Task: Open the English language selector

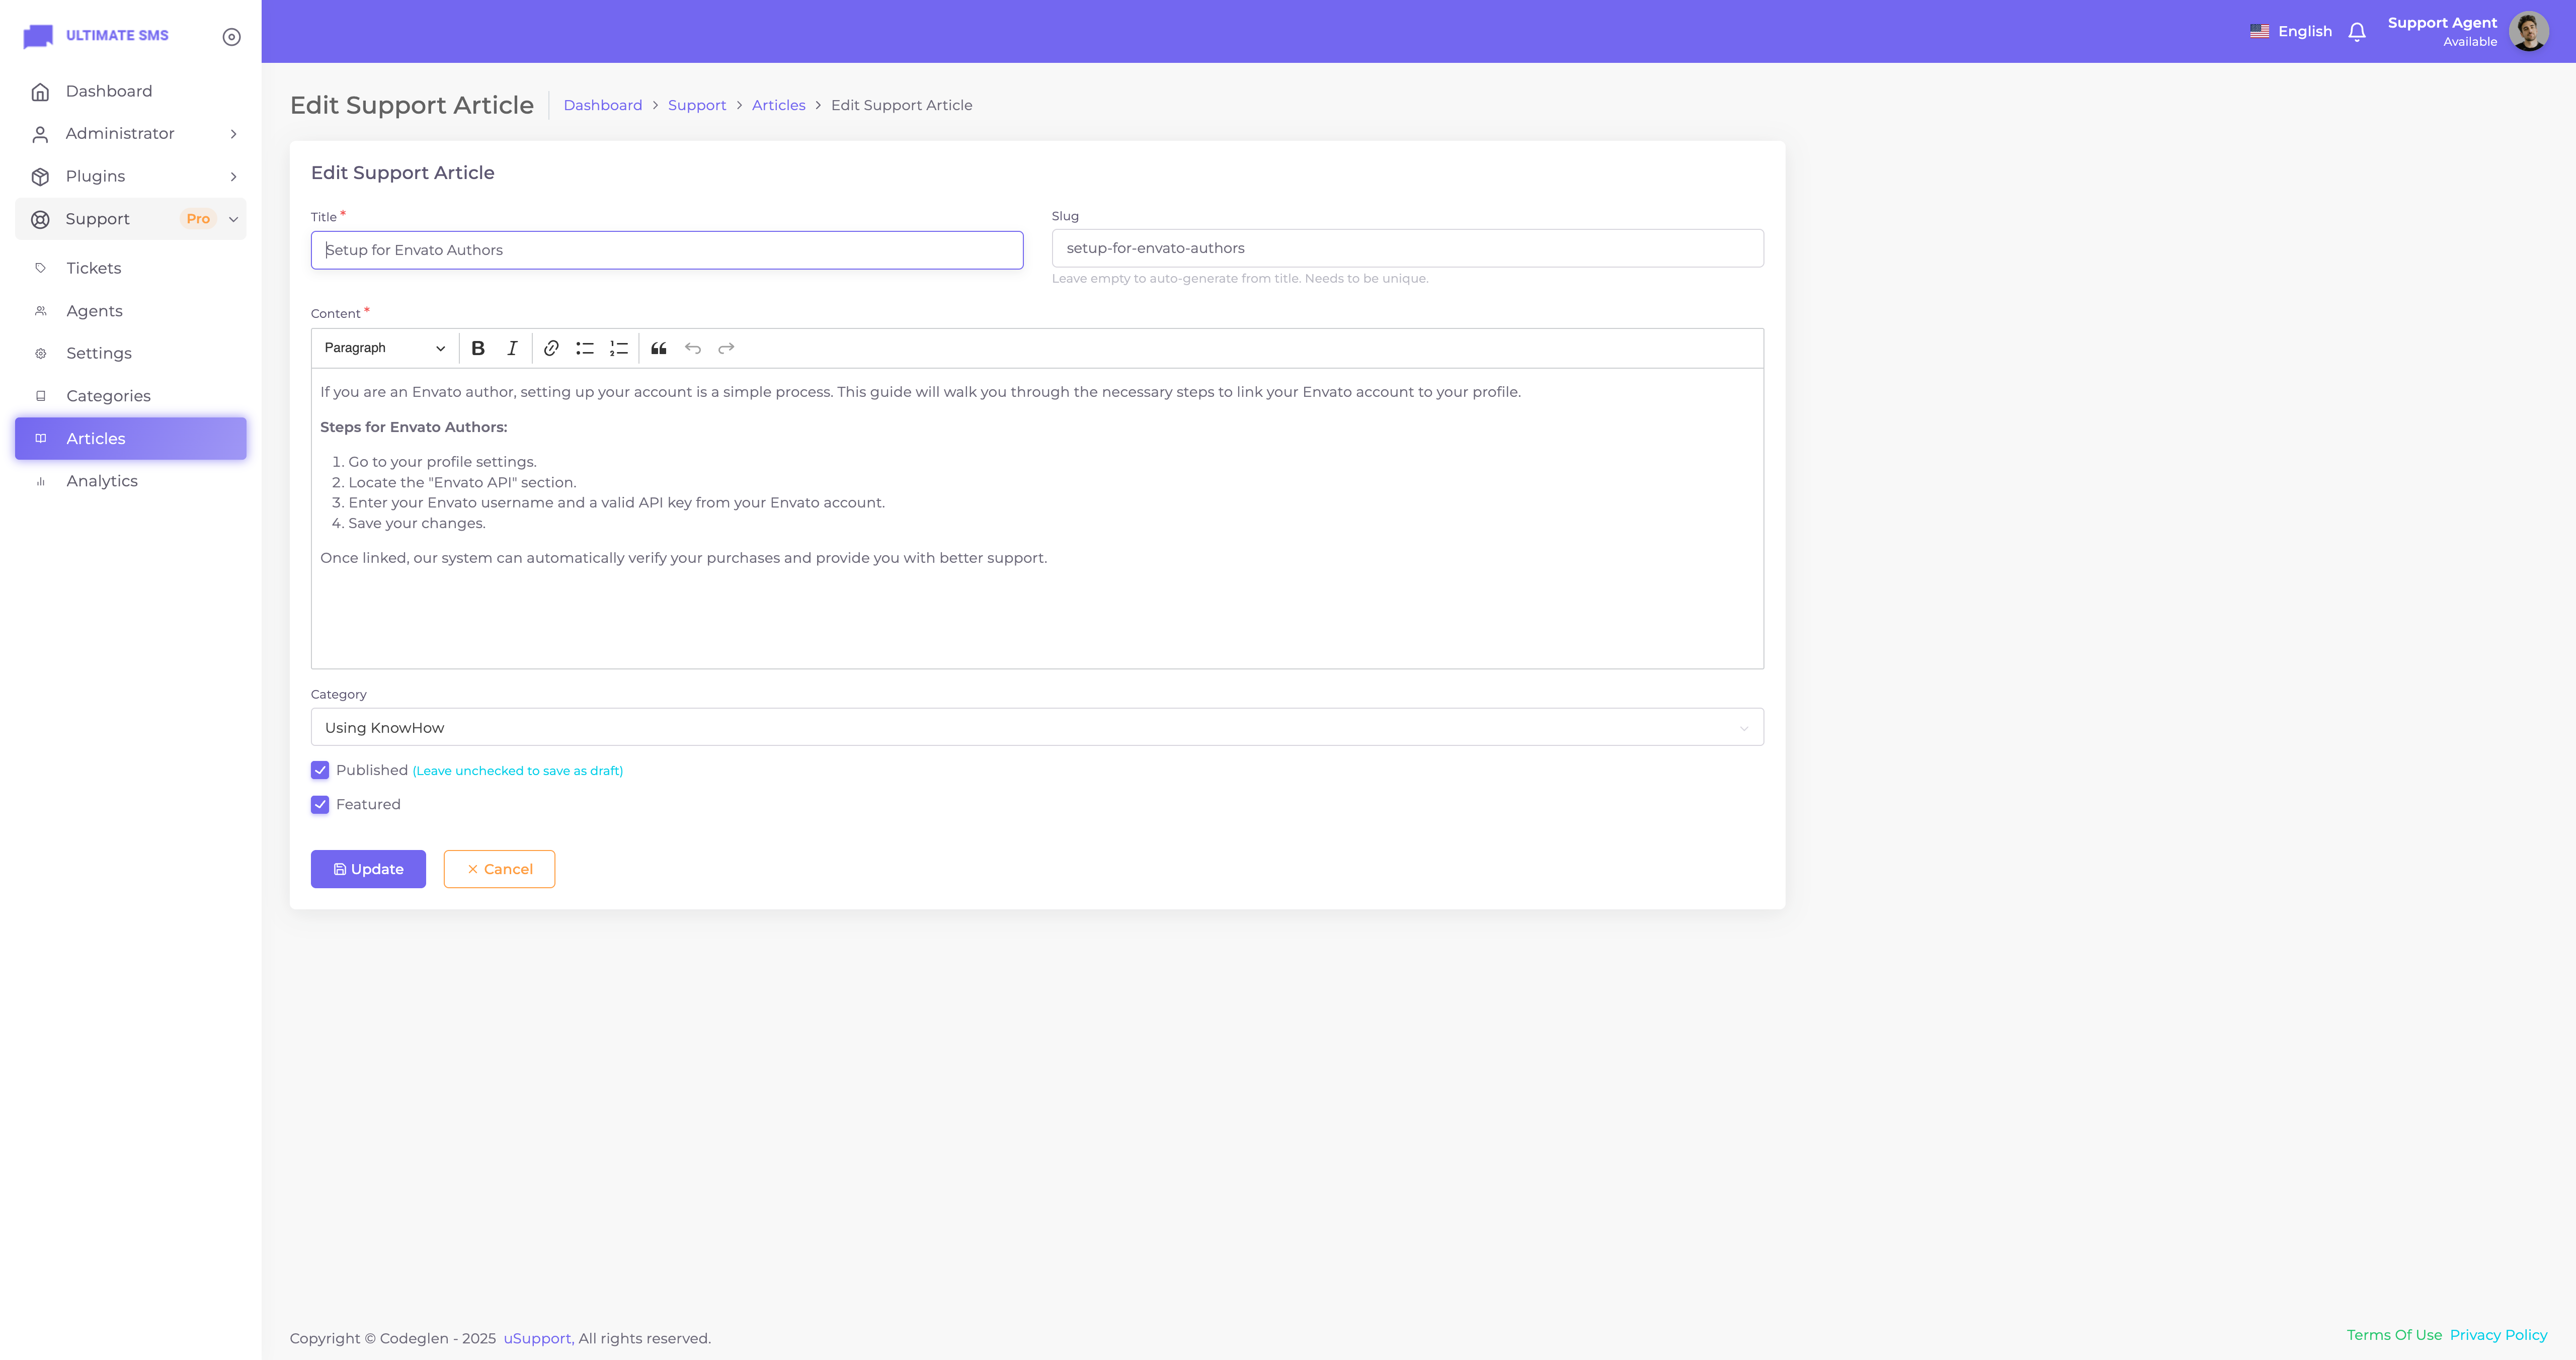Action: (2290, 32)
